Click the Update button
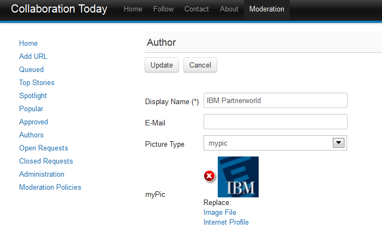The height and width of the screenshot is (229, 382). (x=162, y=65)
